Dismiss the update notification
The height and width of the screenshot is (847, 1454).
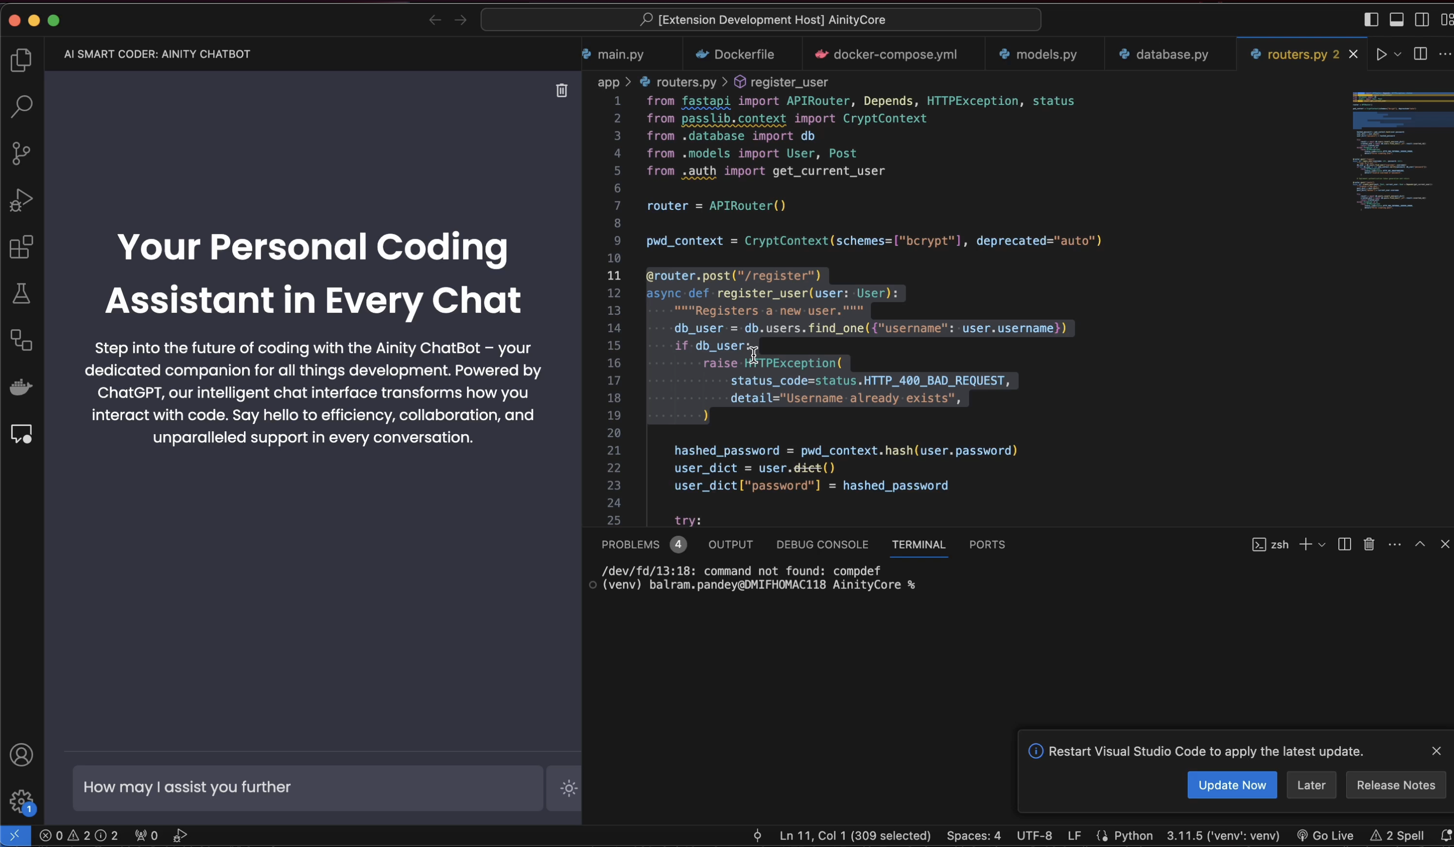pyautogui.click(x=1436, y=751)
